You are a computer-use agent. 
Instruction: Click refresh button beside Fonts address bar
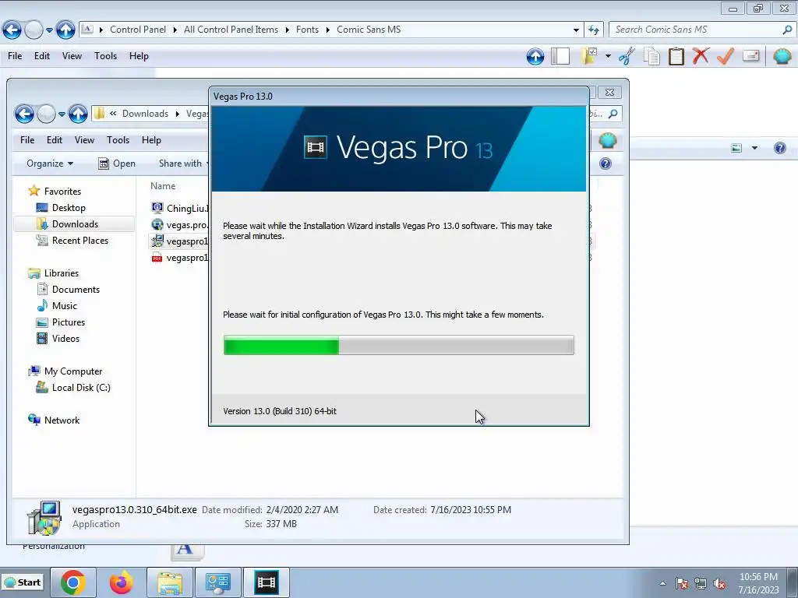tap(594, 30)
